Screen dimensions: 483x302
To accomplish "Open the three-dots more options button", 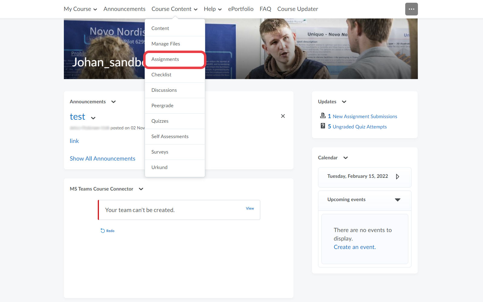I will click(x=411, y=9).
